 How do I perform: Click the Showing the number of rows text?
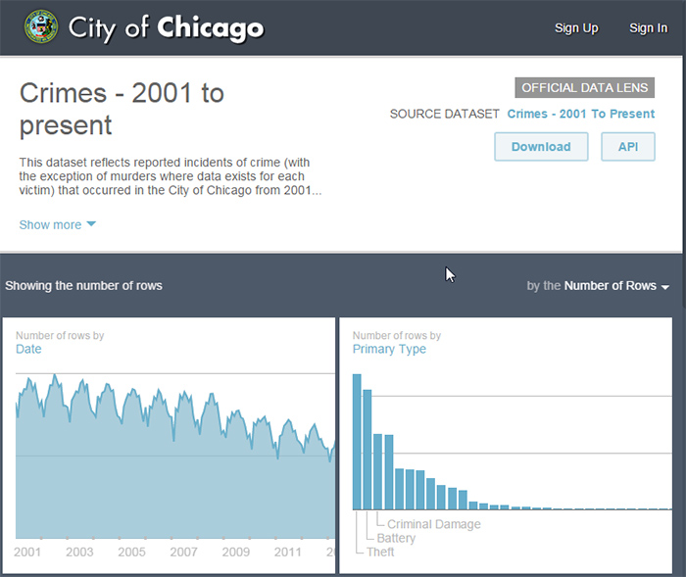point(83,286)
